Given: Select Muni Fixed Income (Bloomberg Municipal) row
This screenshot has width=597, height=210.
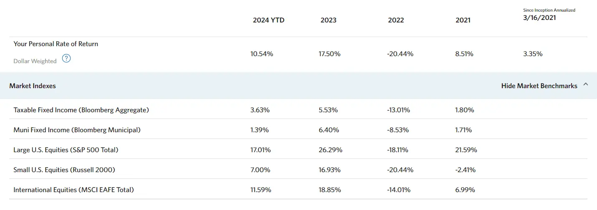Looking at the screenshot, I should pos(77,130).
